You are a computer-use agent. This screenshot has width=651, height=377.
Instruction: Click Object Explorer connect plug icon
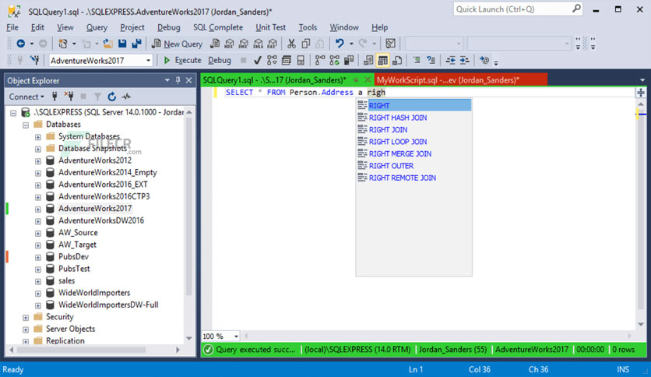[x=55, y=97]
